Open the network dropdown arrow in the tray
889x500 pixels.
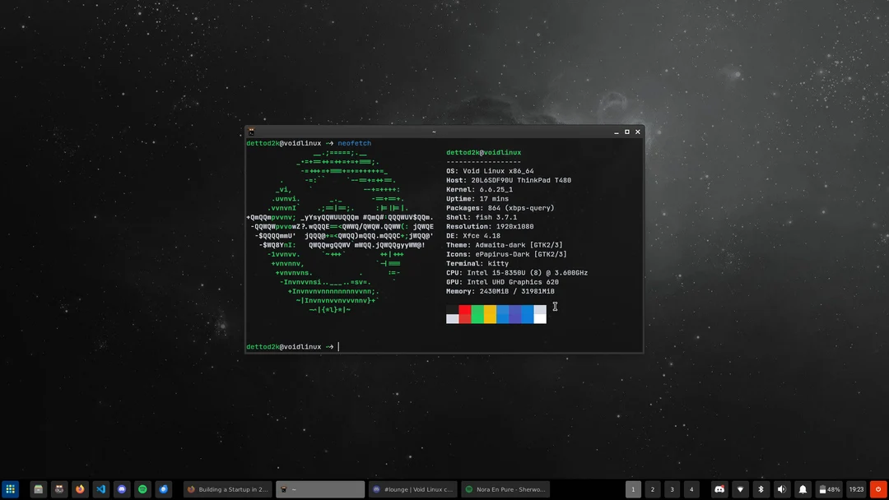click(x=740, y=489)
